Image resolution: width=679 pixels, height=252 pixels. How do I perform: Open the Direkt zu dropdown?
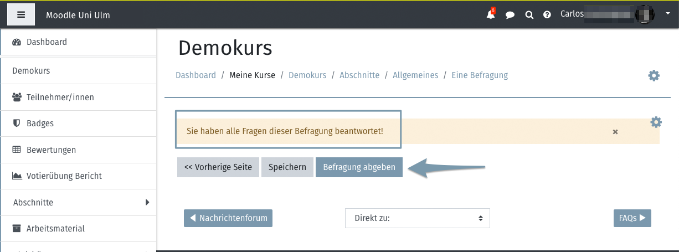[x=418, y=218]
